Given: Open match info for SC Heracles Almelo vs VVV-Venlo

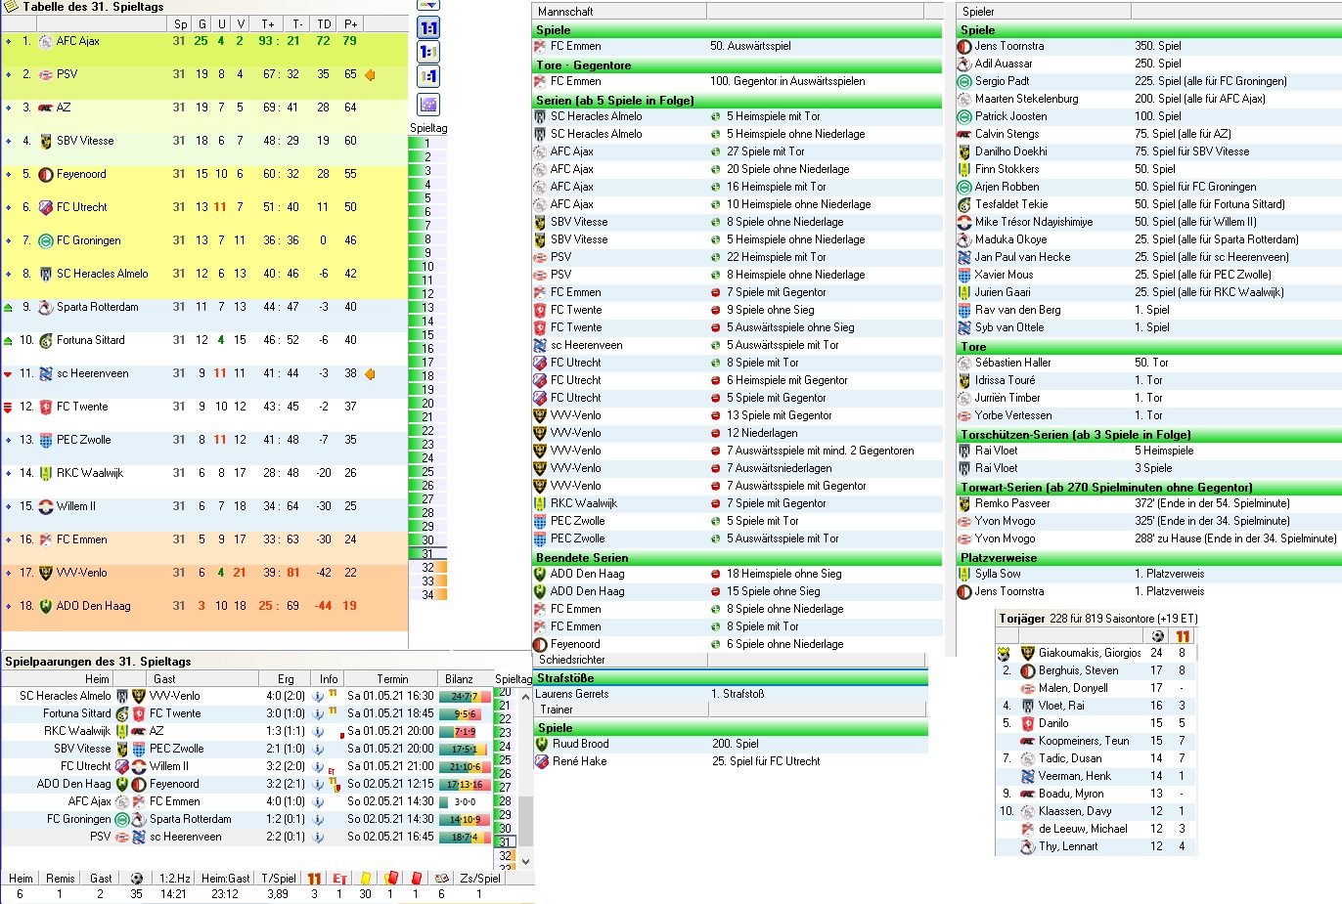Looking at the screenshot, I should (x=318, y=697).
